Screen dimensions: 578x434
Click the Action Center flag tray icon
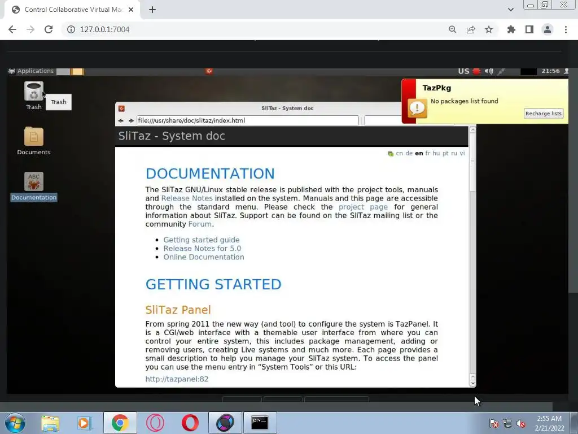493,423
